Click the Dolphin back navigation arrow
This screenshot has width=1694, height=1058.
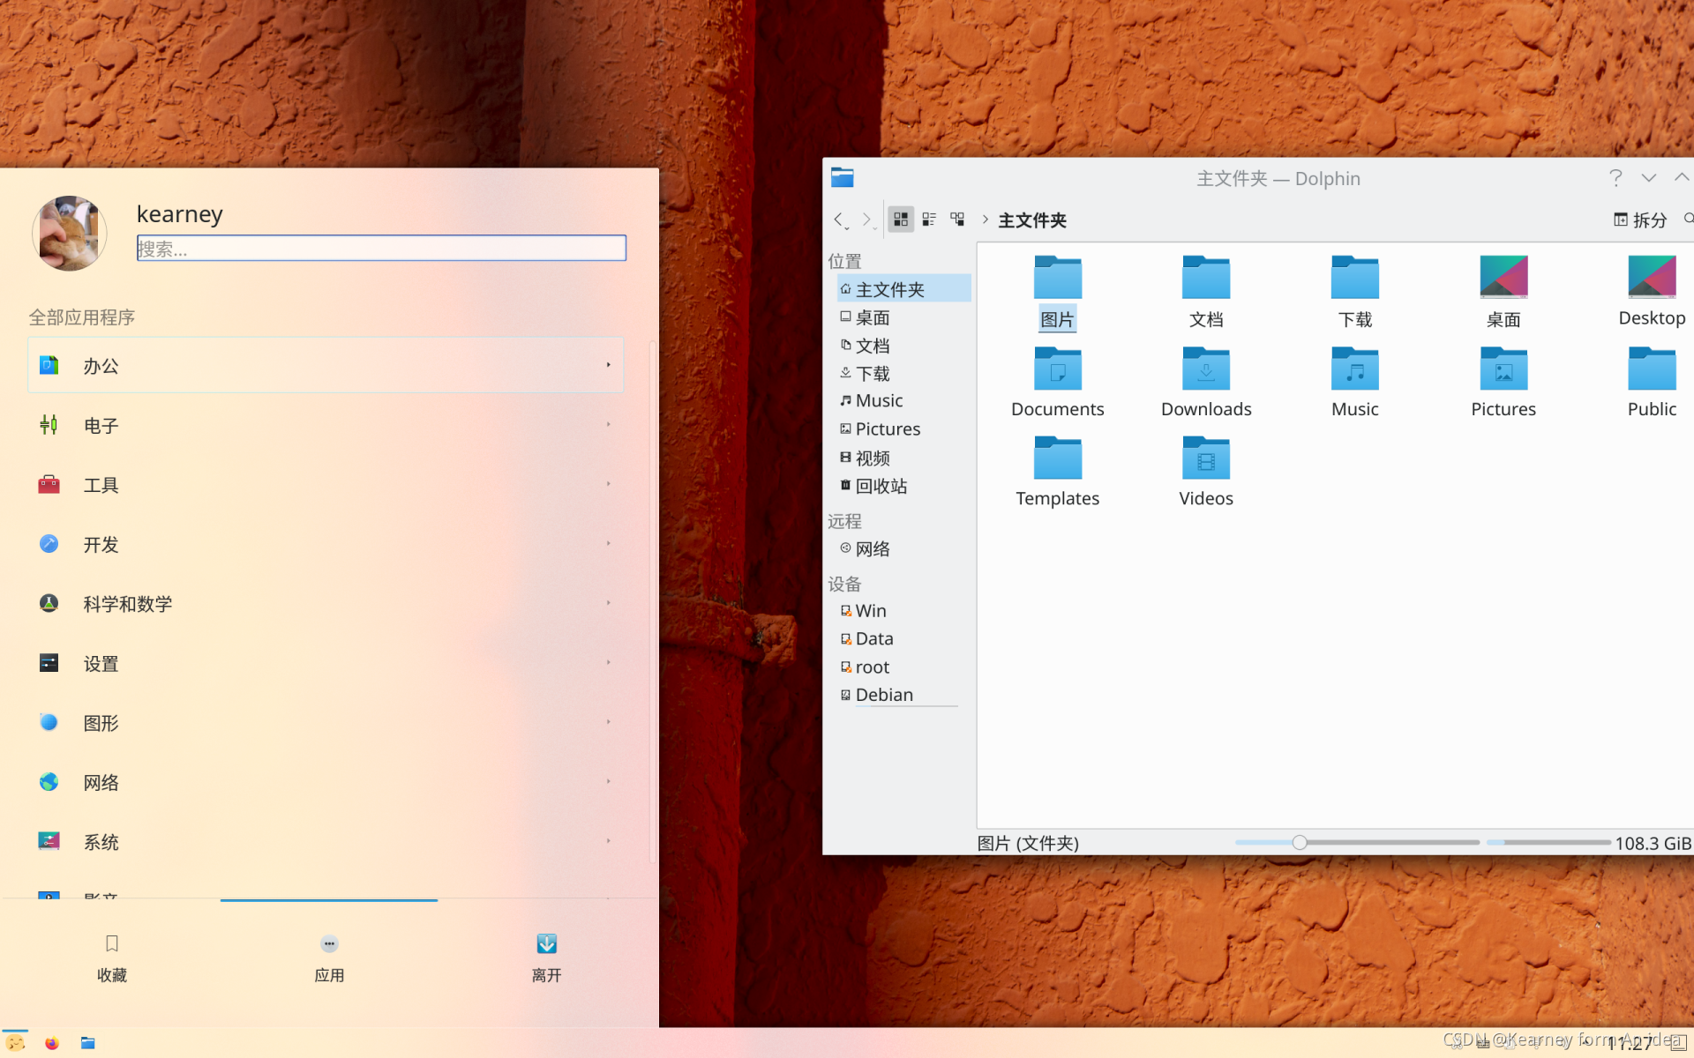838,220
